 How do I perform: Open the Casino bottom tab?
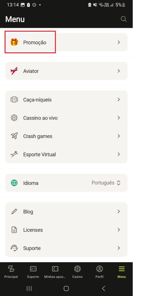(x=78, y=272)
